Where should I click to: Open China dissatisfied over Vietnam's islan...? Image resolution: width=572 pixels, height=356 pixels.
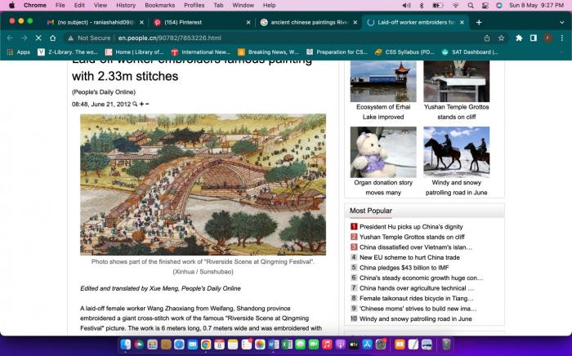coord(416,247)
